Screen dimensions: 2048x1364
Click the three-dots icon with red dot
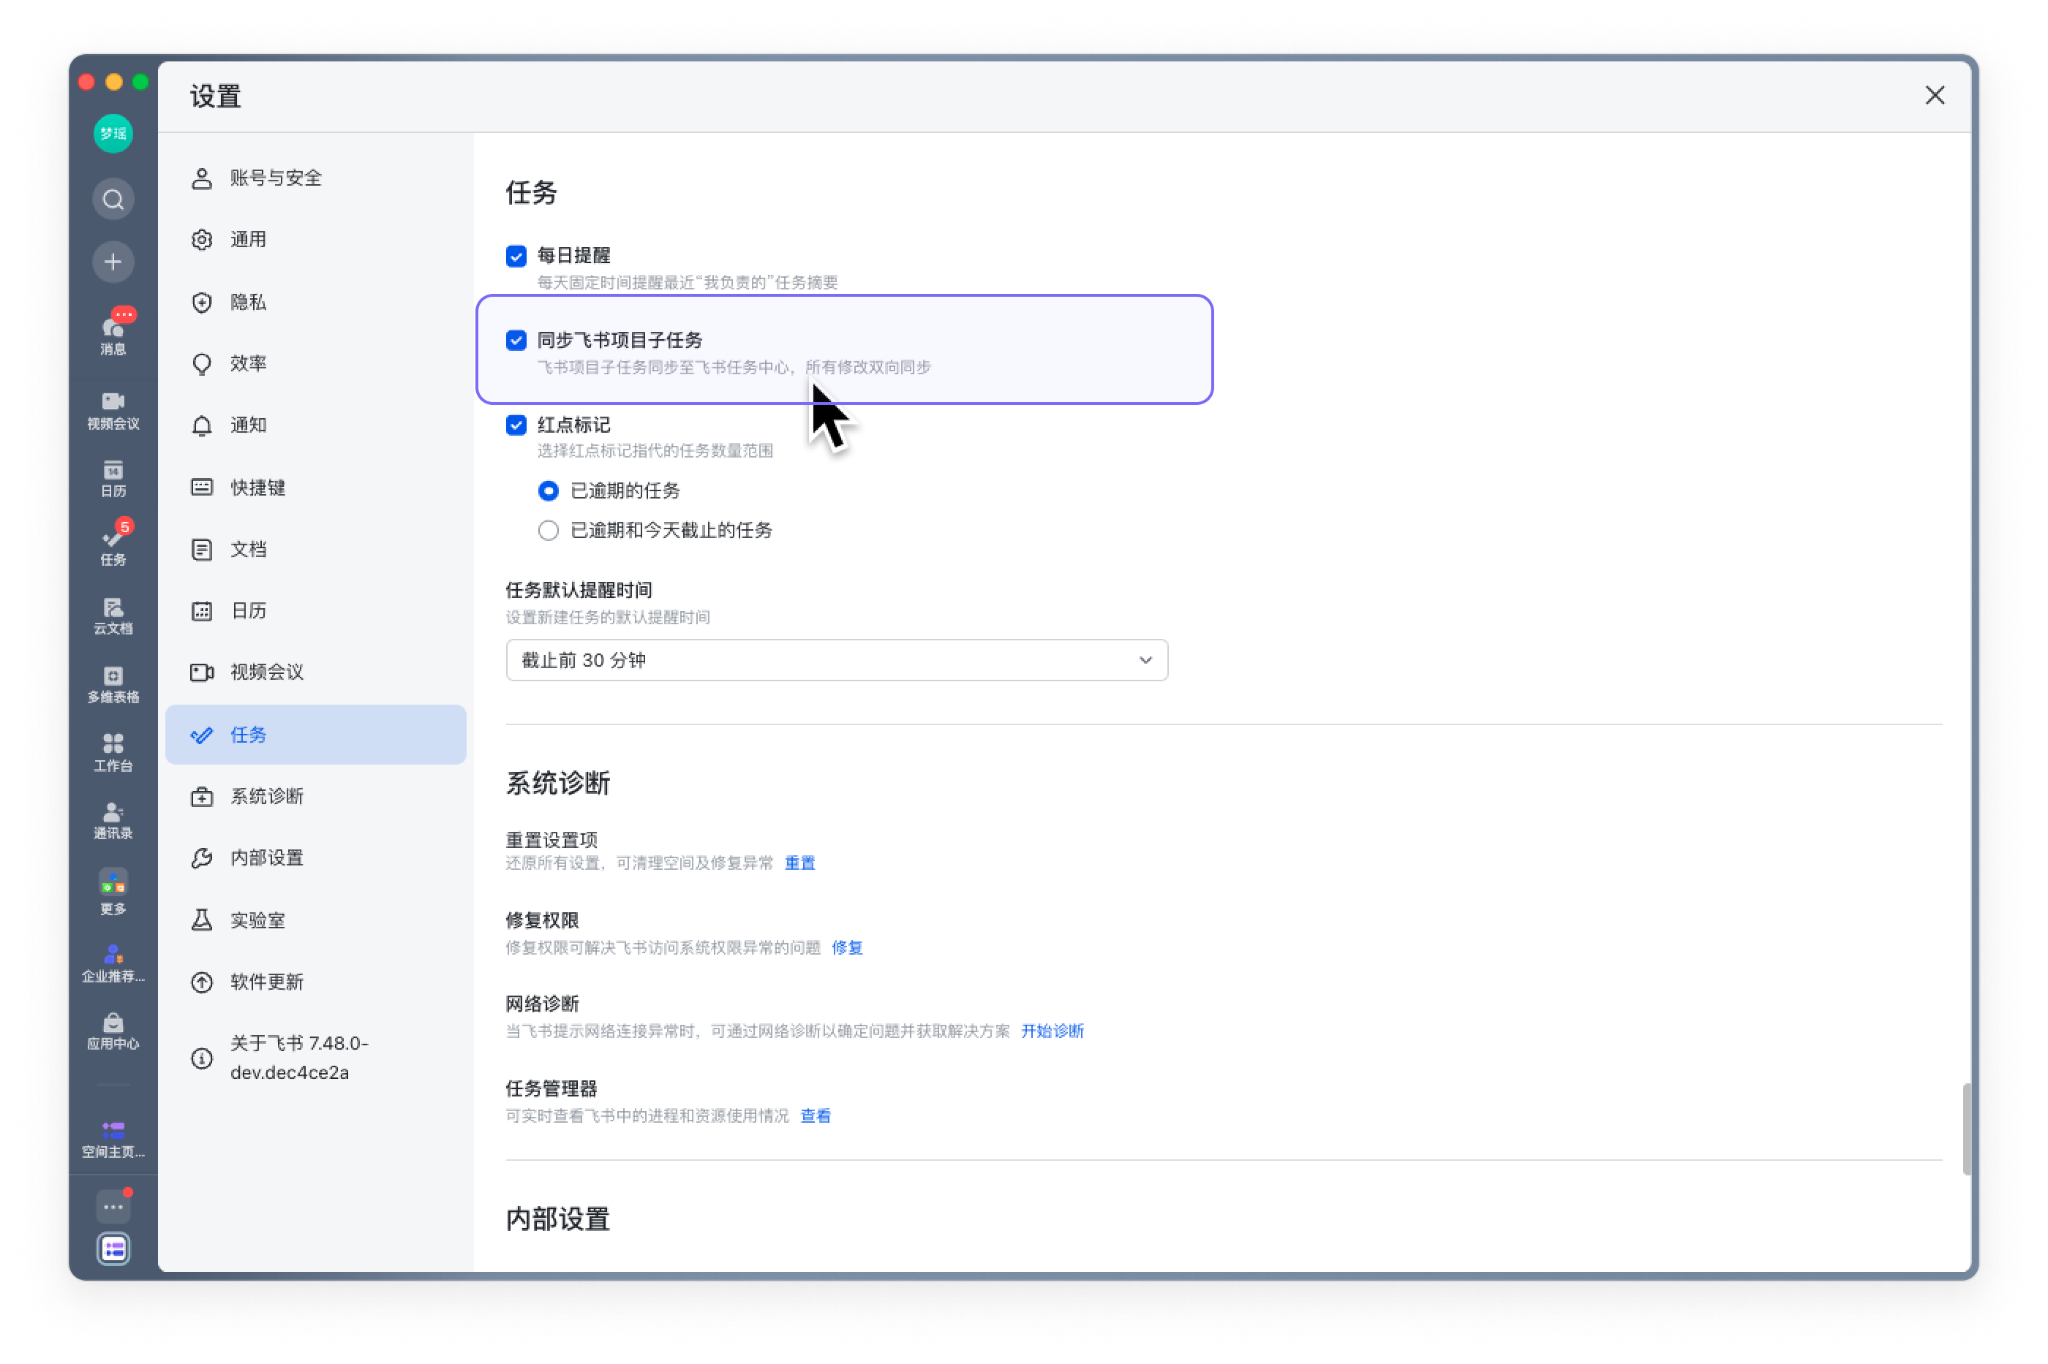[113, 1207]
